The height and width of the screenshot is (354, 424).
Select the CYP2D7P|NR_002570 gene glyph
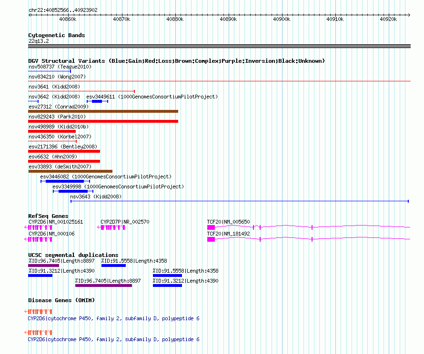(x=111, y=227)
